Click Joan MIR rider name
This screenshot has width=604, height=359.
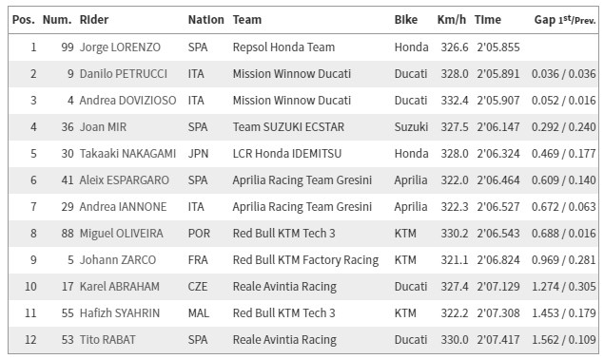(x=103, y=127)
